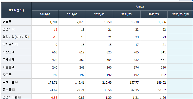
Task: Click the 매출액 value 1,759
Action: (x=108, y=22)
